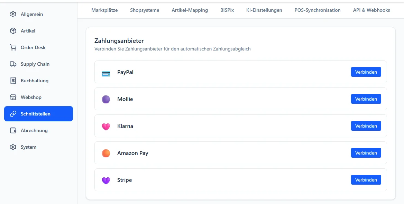Connect Klarna via Verbinden button
Screen dimensions: 404x204
click(366, 126)
